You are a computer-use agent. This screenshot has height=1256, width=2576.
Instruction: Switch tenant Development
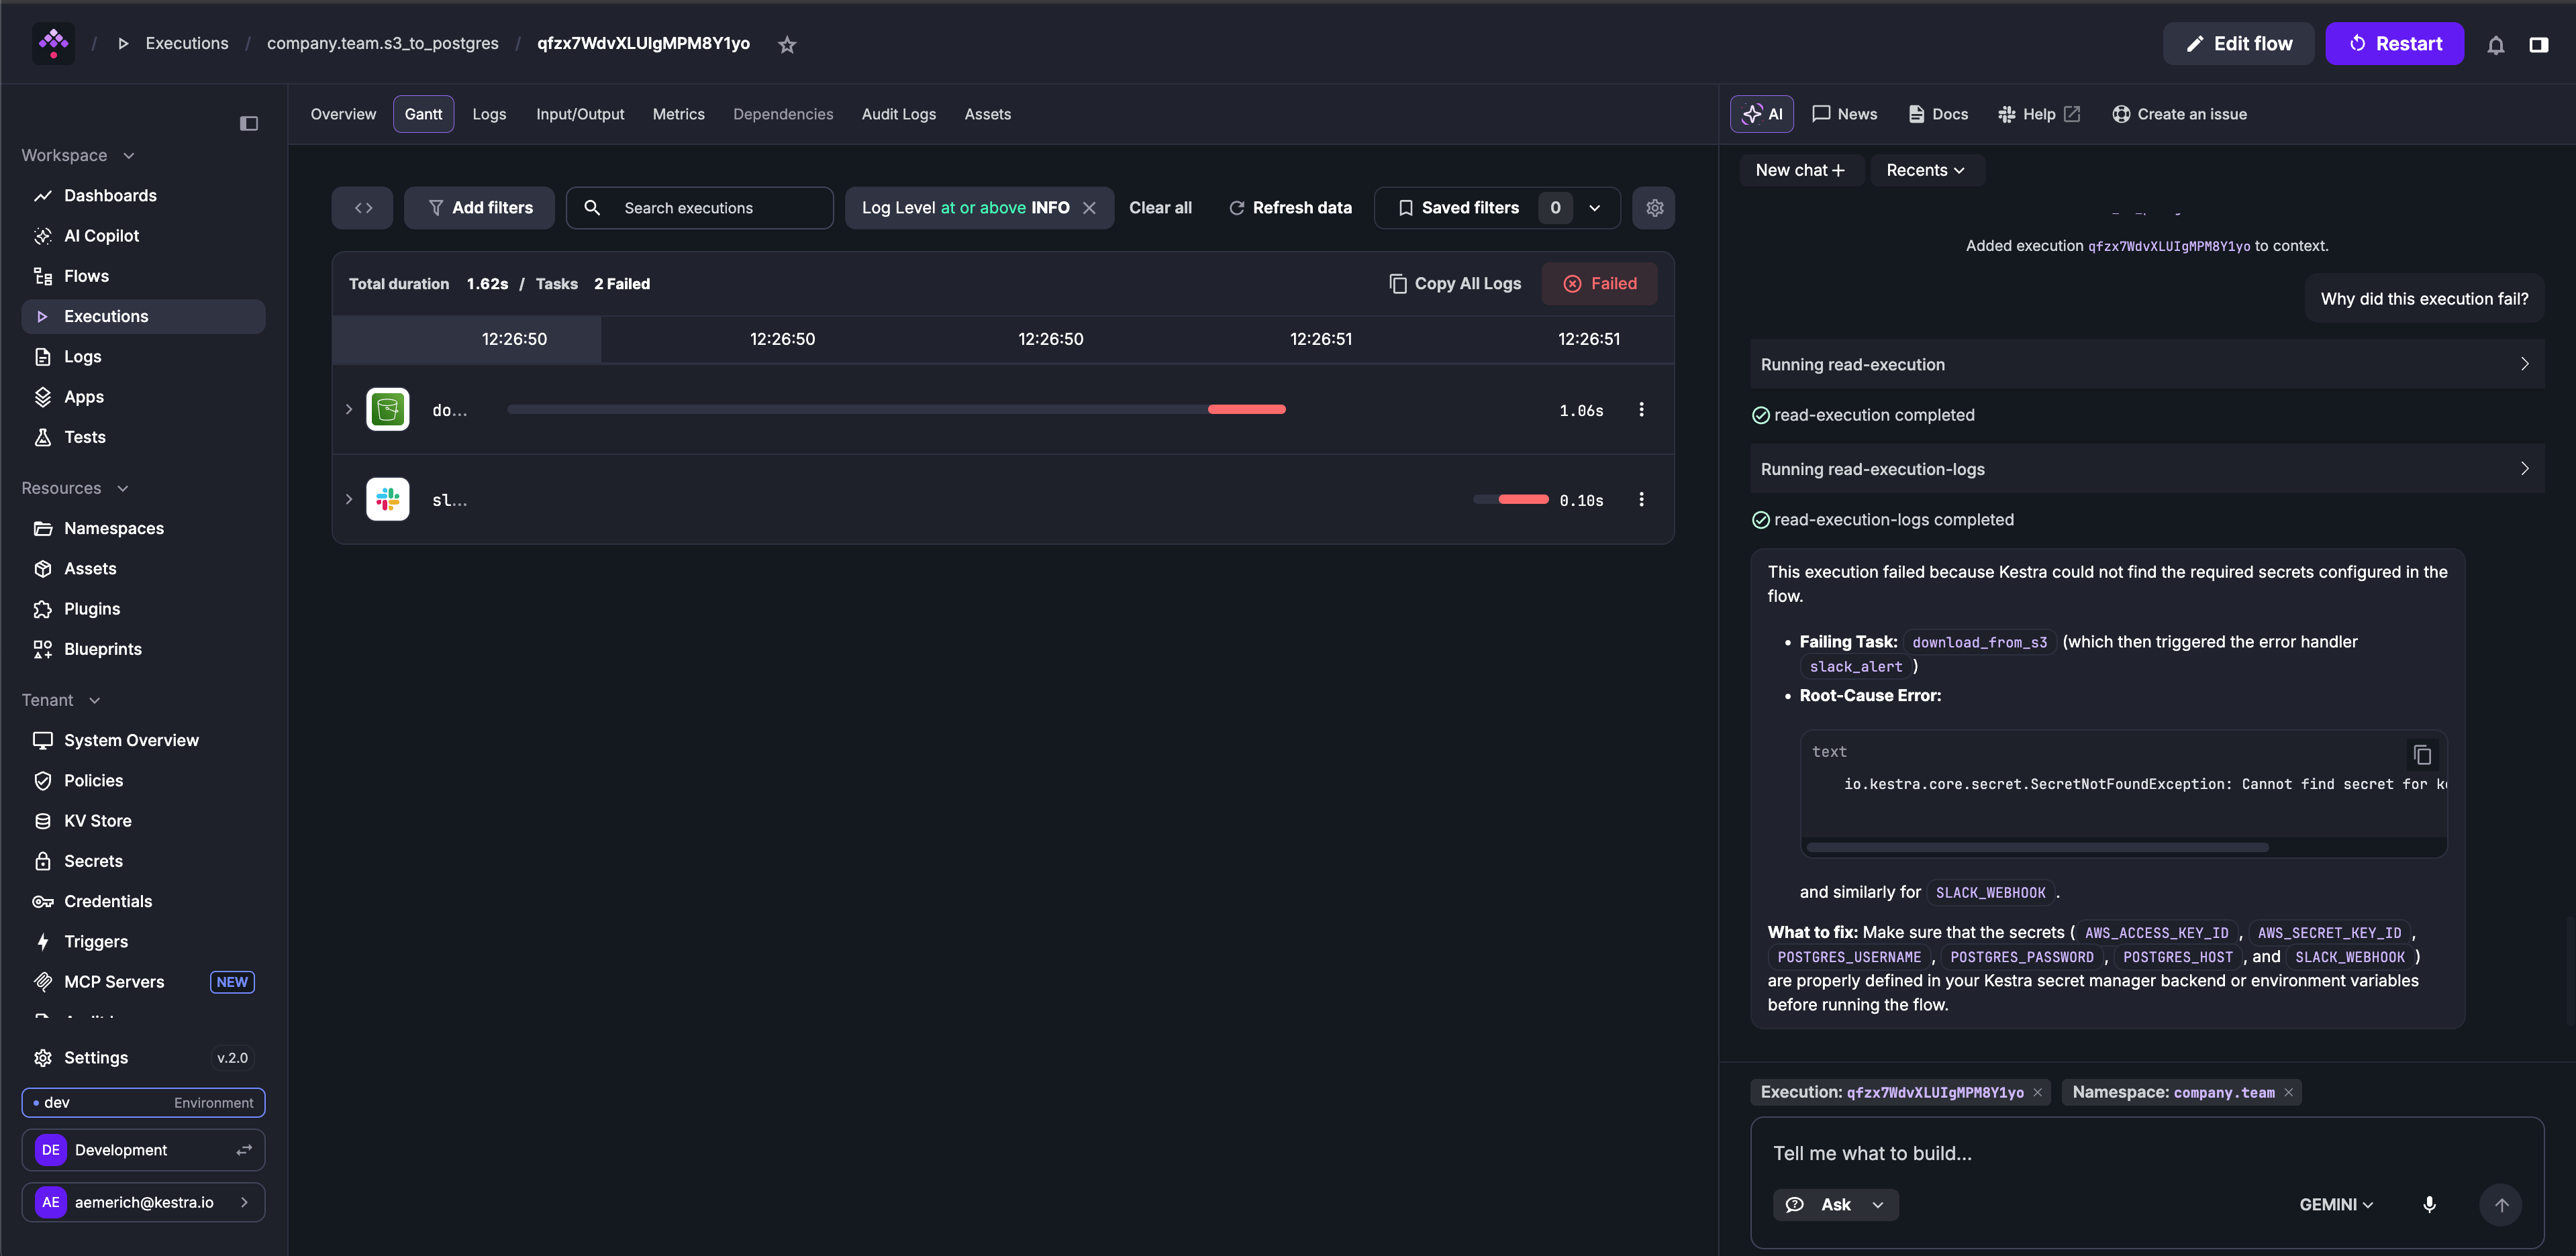pos(143,1150)
